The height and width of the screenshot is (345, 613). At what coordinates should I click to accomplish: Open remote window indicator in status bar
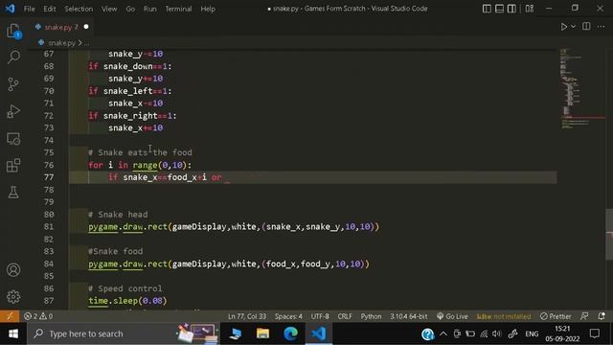[x=10, y=316]
